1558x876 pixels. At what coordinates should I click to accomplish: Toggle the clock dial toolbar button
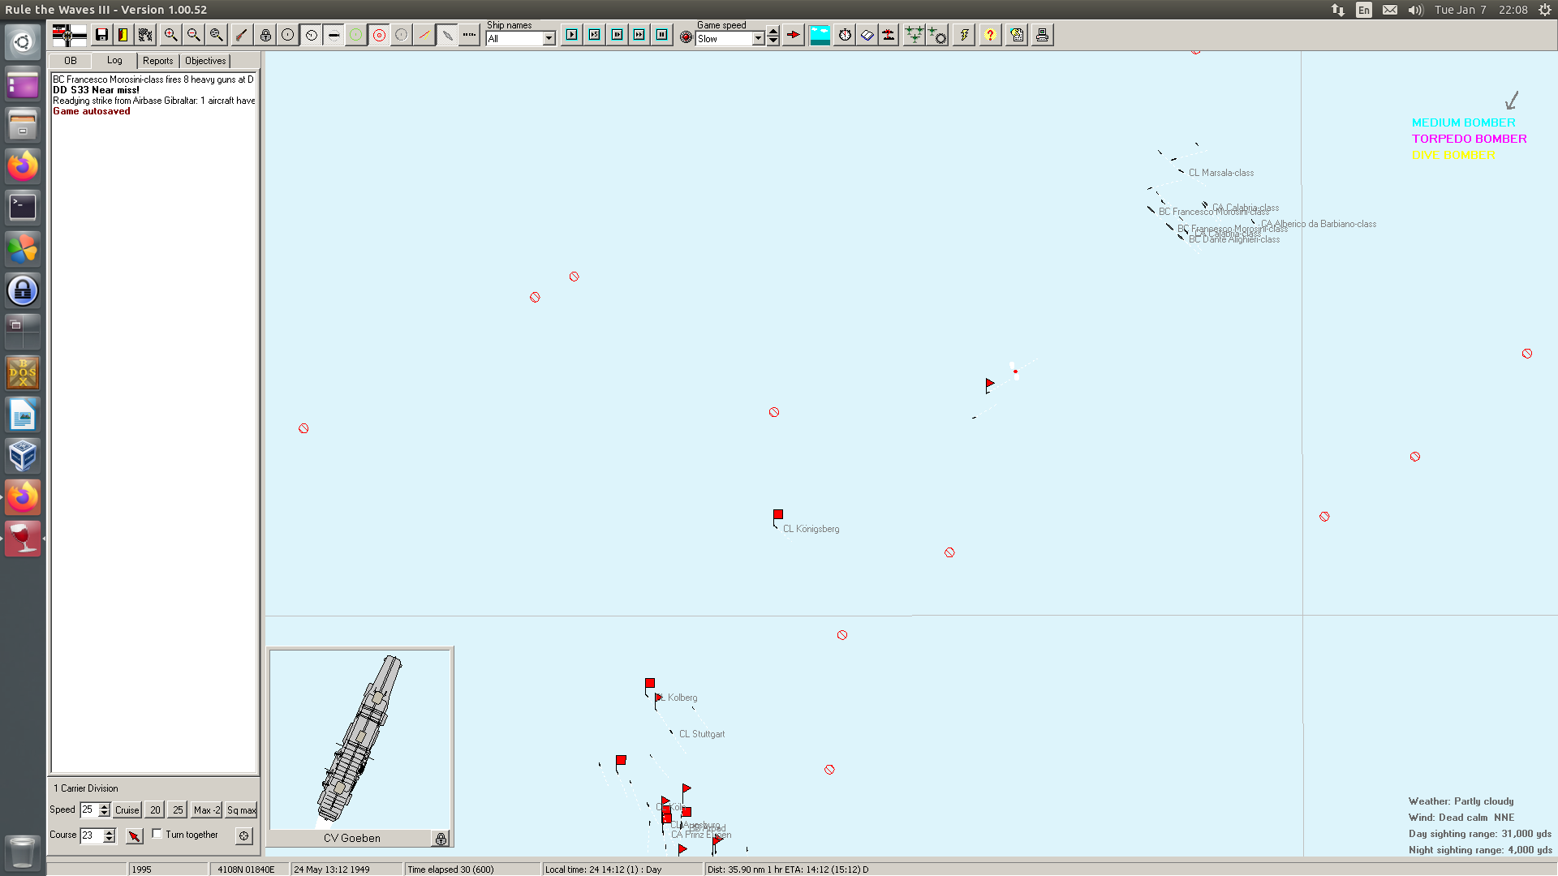311,35
